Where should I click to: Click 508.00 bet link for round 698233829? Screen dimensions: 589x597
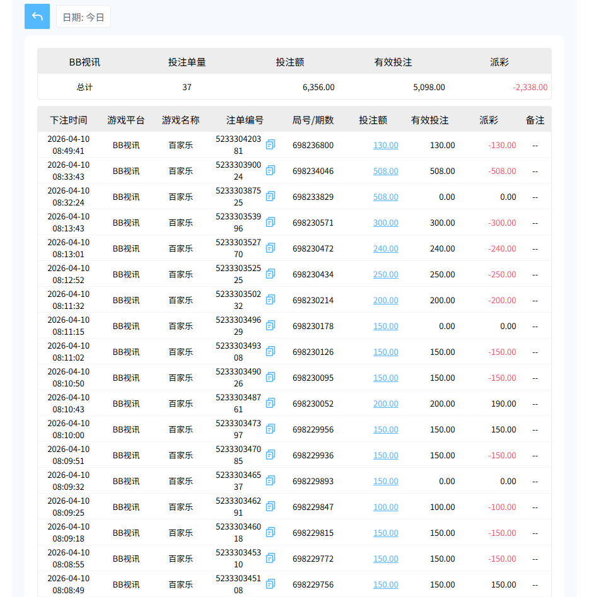(x=385, y=196)
